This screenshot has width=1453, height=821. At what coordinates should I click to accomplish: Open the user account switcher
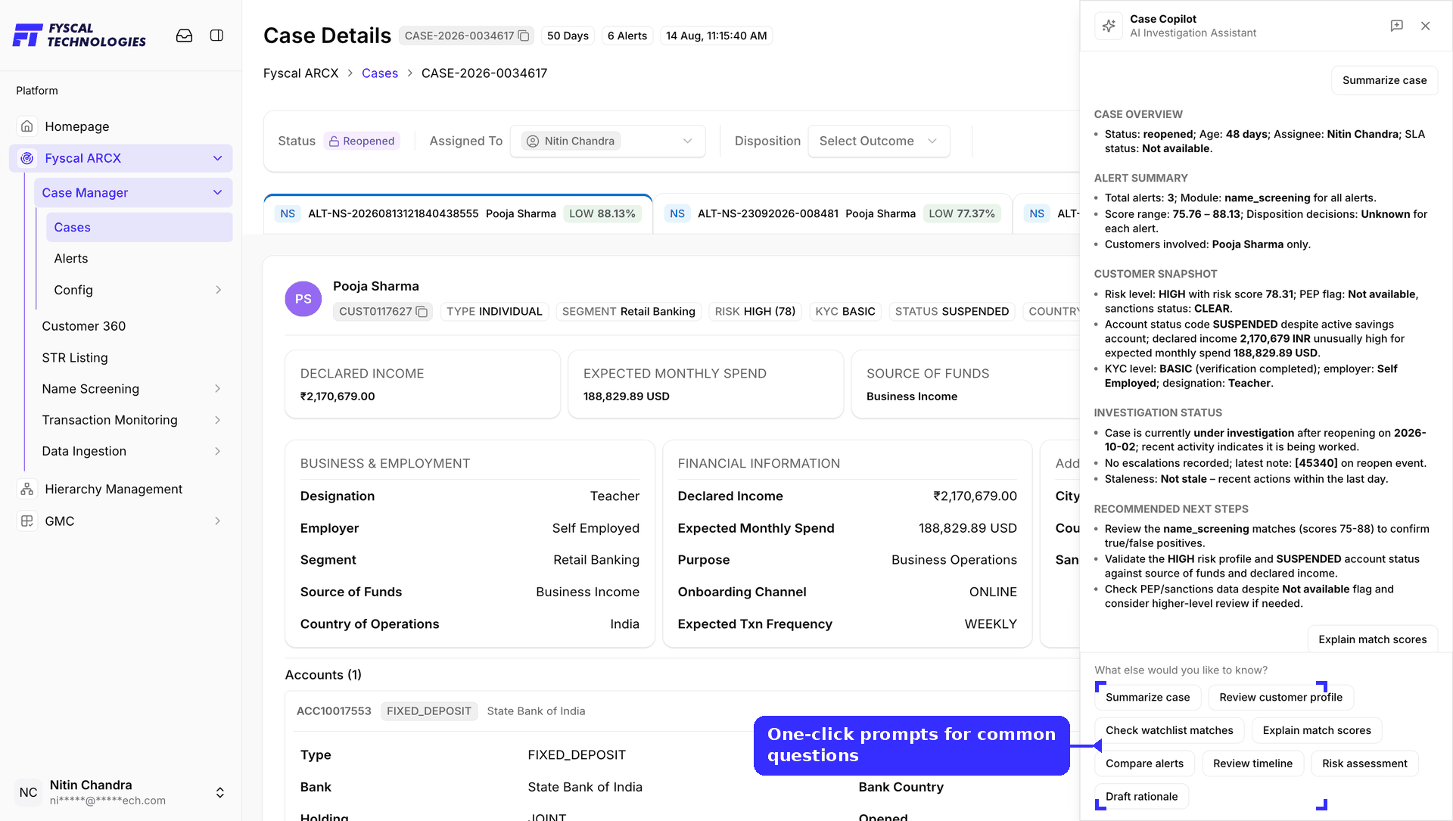point(219,792)
